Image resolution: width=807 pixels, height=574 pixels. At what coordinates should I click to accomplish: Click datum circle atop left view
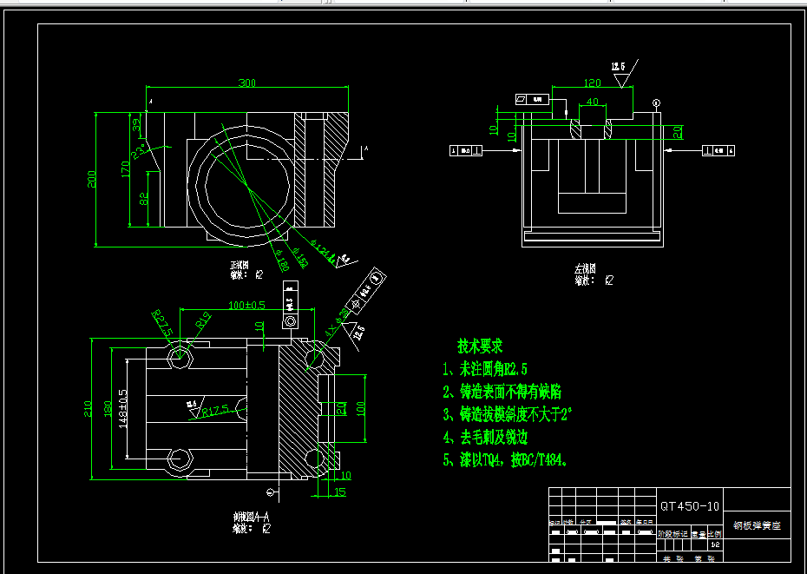656,103
